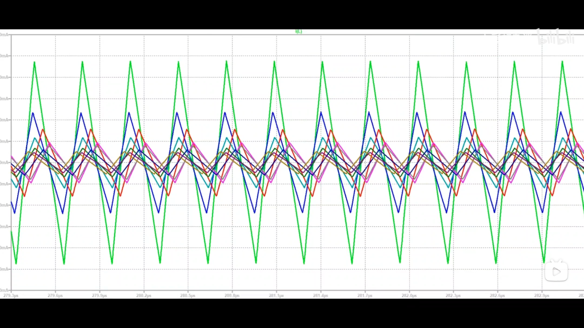Click the 281.7µs time axis label
Image resolution: width=584 pixels, height=328 pixels.
point(365,296)
